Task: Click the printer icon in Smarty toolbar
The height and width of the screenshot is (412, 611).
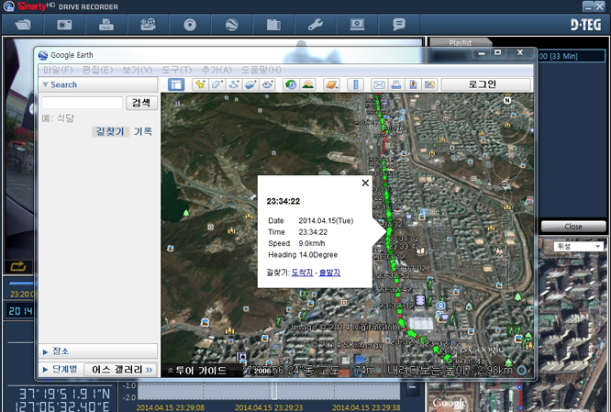Action: point(106,25)
